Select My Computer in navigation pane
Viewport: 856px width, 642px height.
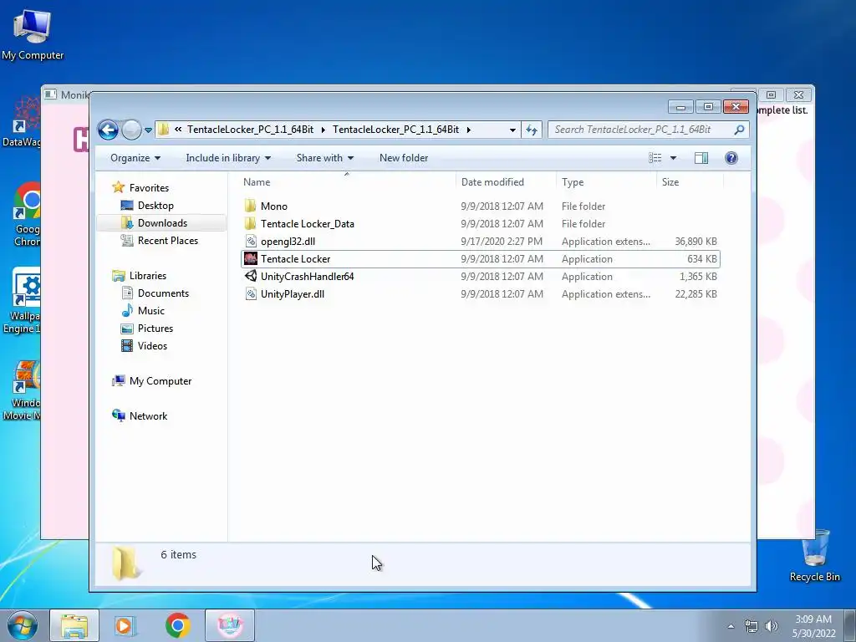click(160, 381)
